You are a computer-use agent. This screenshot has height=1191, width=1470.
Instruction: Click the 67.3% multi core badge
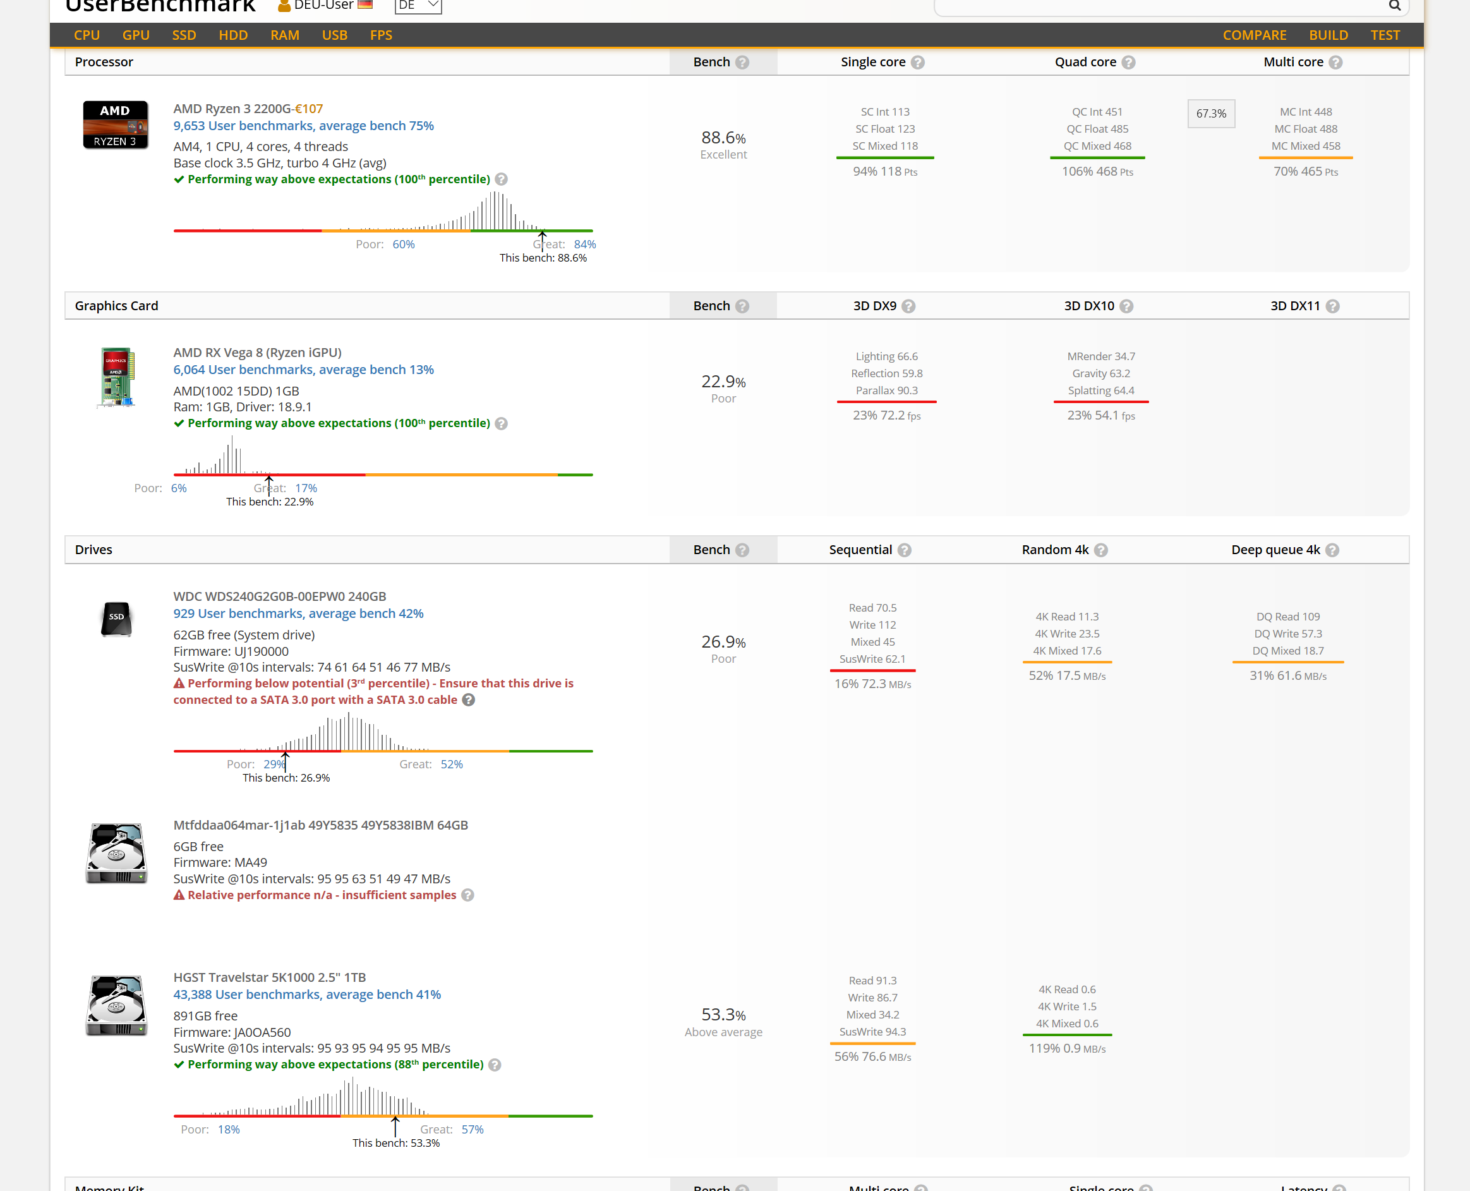1211,113
